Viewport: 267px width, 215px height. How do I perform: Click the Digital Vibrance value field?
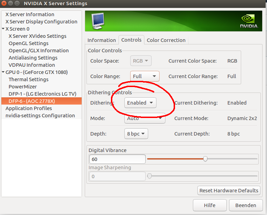click(117, 159)
